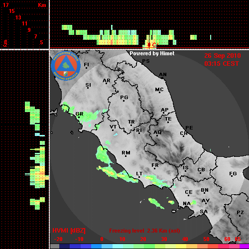Click the 'Powered by Himet' text
Viewport: 249px width, 249px height.
click(x=152, y=53)
